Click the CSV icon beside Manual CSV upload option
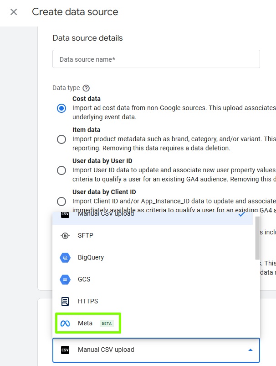The height and width of the screenshot is (366, 276). (64, 213)
